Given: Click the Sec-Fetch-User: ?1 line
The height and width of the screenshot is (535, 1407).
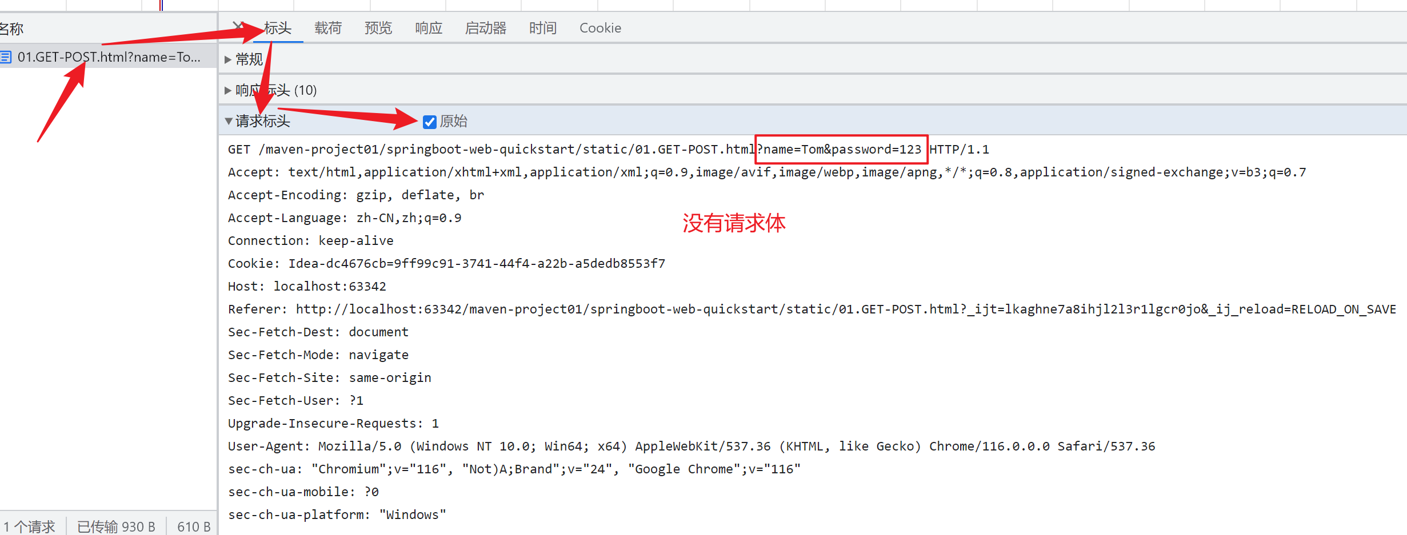Looking at the screenshot, I should (x=295, y=400).
